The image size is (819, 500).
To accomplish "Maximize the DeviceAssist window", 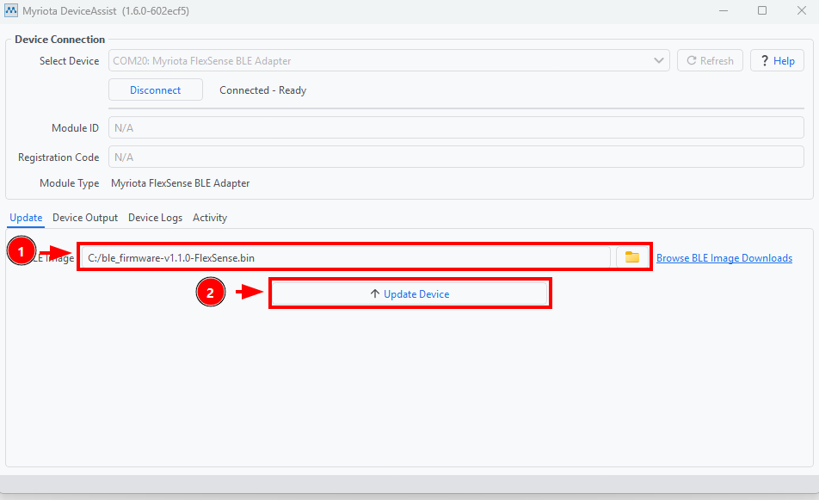I will [762, 10].
